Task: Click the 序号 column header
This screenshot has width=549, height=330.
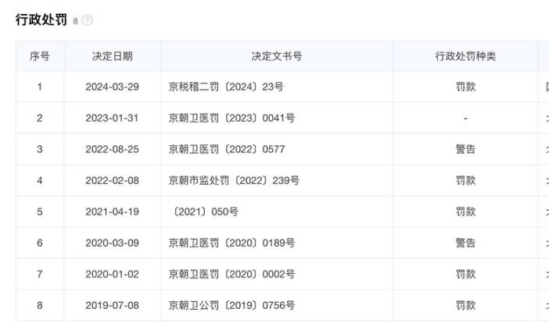Action: click(x=40, y=56)
